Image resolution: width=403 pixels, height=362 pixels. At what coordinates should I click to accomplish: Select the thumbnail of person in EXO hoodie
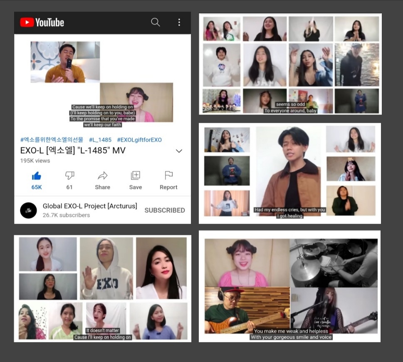(x=106, y=269)
